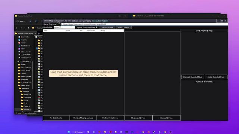
Task: Open Transferências in the Explorer sidebar
Action: pos(24,46)
